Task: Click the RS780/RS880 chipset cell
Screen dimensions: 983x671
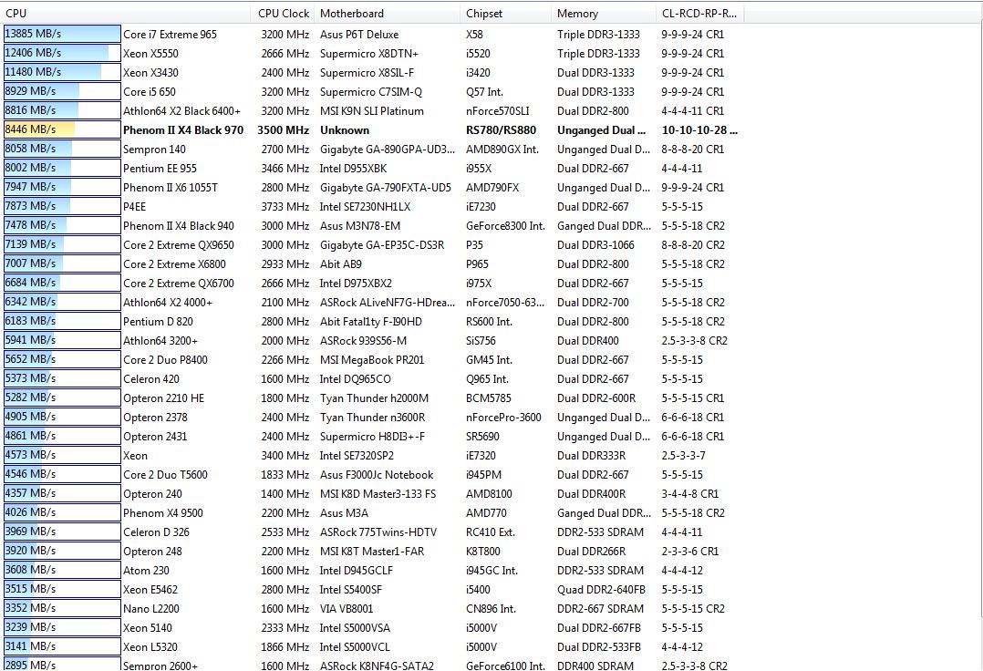Action: 502,130
